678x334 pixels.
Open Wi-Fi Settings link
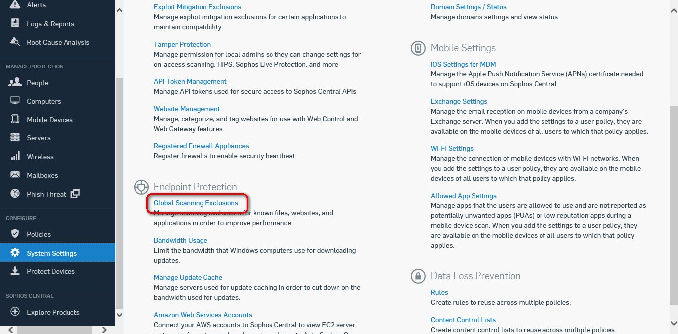[x=452, y=148]
